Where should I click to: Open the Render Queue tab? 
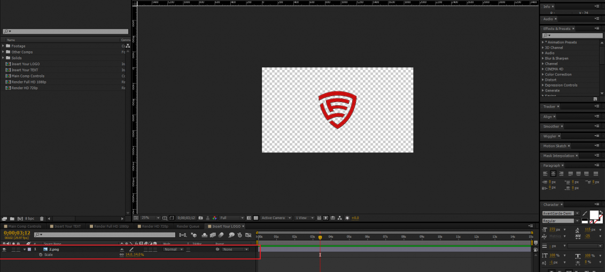coord(188,227)
